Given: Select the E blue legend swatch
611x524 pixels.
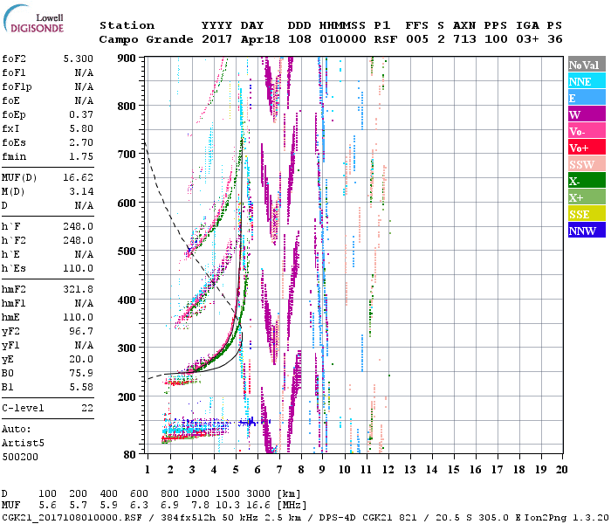Looking at the screenshot, I should [x=587, y=98].
